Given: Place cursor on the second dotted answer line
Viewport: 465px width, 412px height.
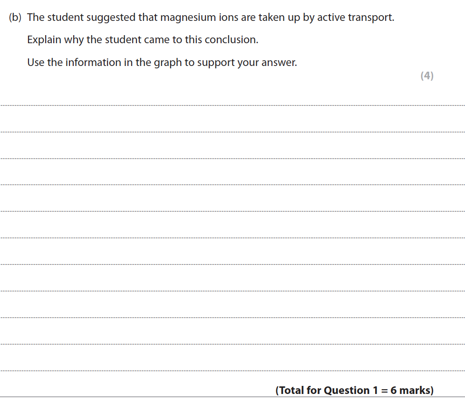Looking at the screenshot, I should coord(232,132).
